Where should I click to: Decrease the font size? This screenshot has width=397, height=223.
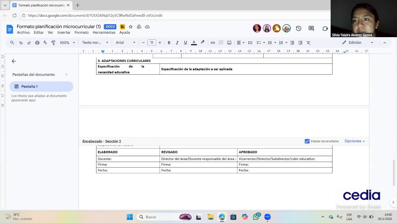pyautogui.click(x=143, y=43)
